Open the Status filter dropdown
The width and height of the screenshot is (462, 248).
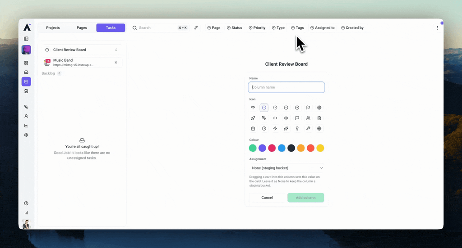[235, 27]
